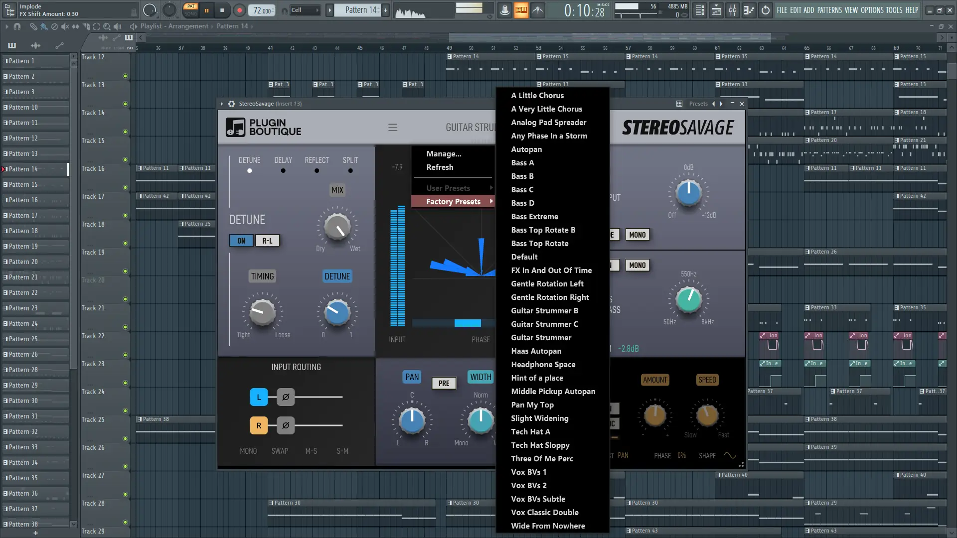The image size is (957, 538).
Task: Click the Refresh presets entry
Action: point(440,167)
